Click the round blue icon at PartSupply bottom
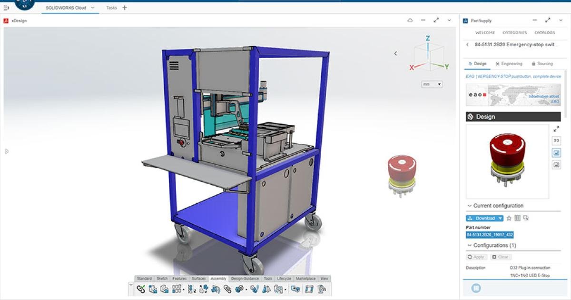The height and width of the screenshot is (300, 571). 476,288
